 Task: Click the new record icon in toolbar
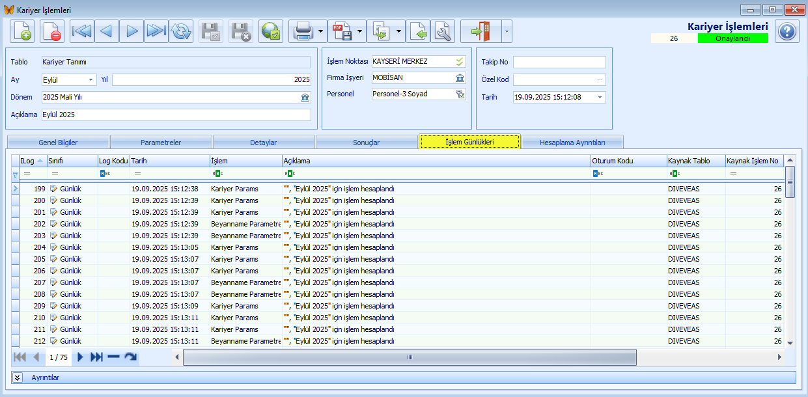coord(22,31)
